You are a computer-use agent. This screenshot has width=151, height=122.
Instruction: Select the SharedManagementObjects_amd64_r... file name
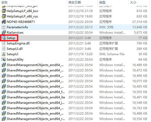[36, 119]
